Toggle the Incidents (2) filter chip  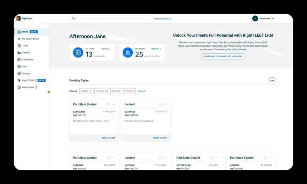[102, 91]
